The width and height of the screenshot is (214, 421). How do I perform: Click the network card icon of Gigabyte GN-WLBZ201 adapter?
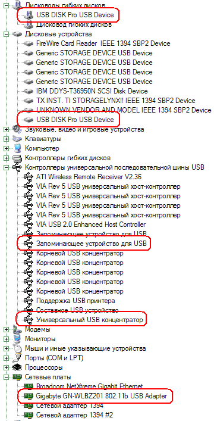point(29,396)
